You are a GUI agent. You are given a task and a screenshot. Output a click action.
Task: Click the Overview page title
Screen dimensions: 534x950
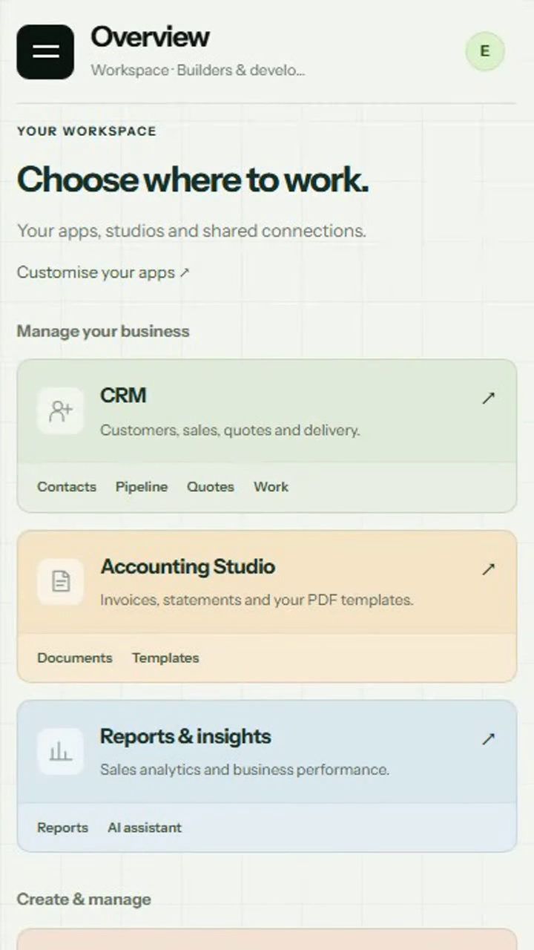tap(150, 37)
